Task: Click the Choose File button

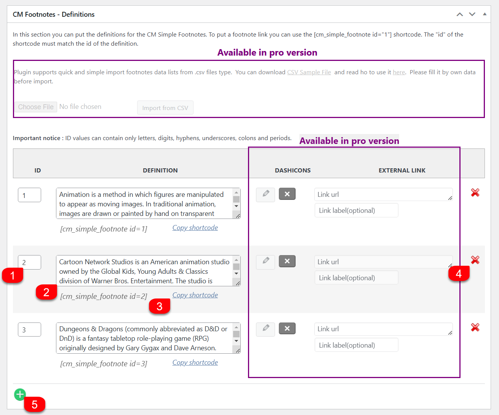Action: [x=36, y=107]
